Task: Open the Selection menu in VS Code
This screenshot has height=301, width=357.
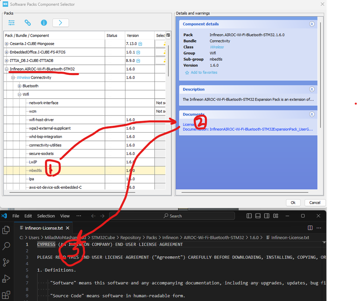Action: tap(46, 216)
